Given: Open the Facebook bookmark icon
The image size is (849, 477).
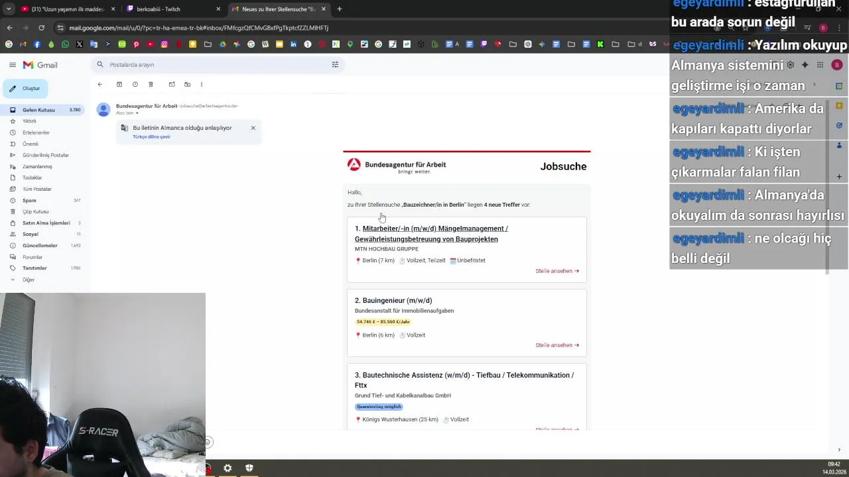Looking at the screenshot, I should point(37,44).
